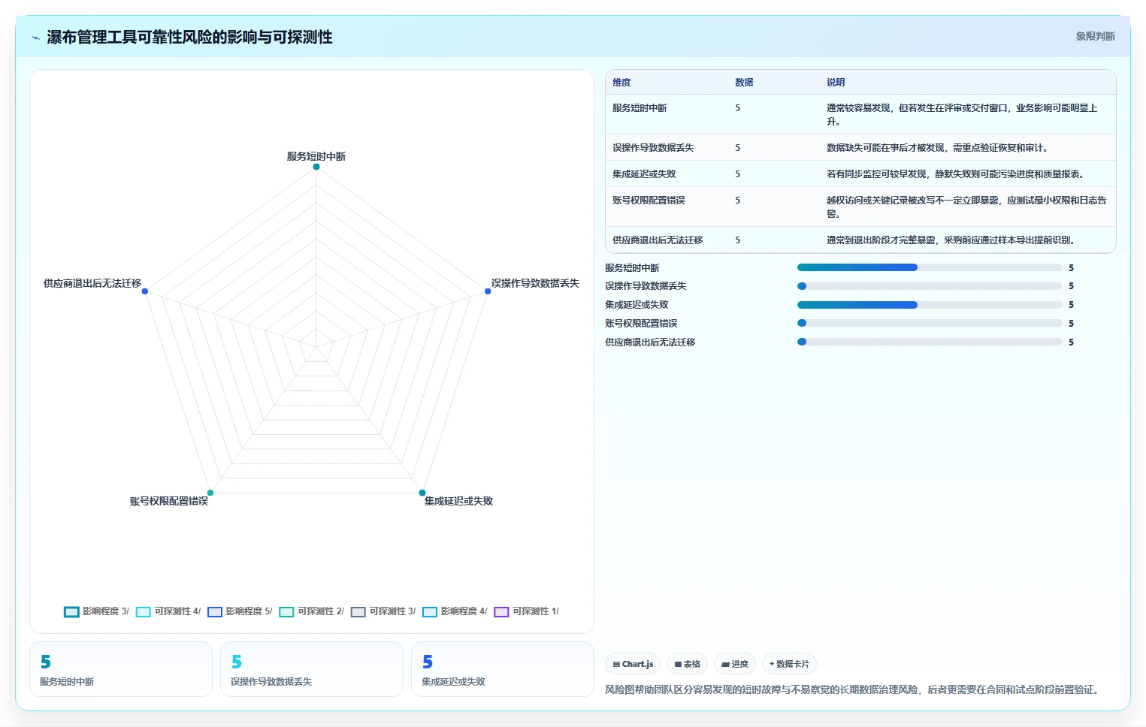1146x727 pixels.
Task: Click the 表格 tag chip
Action: pos(687,664)
